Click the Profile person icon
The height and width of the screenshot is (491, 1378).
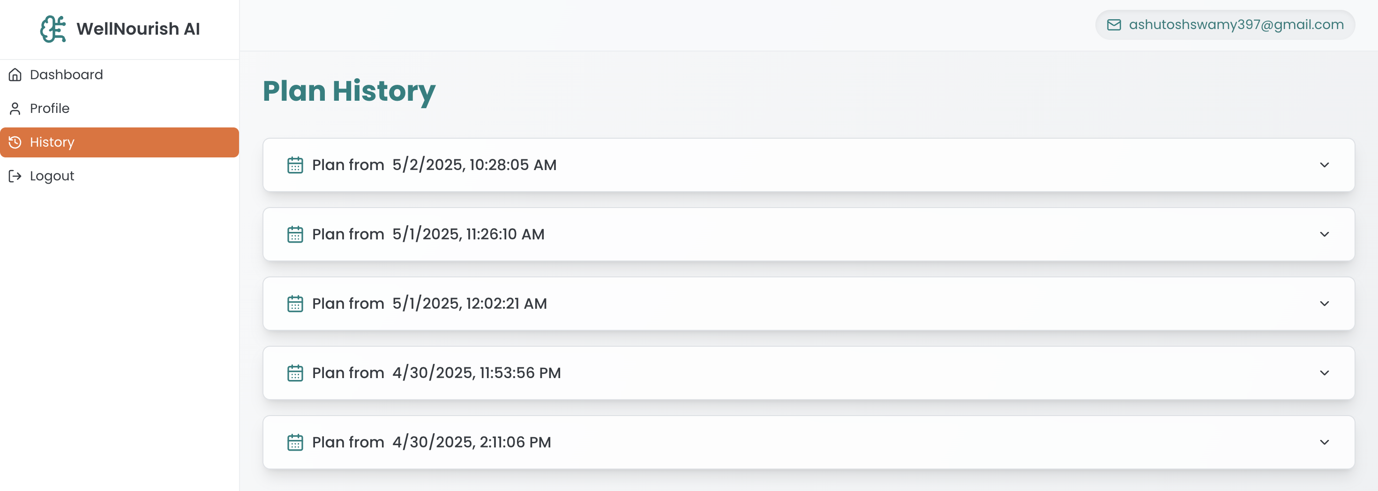point(15,109)
